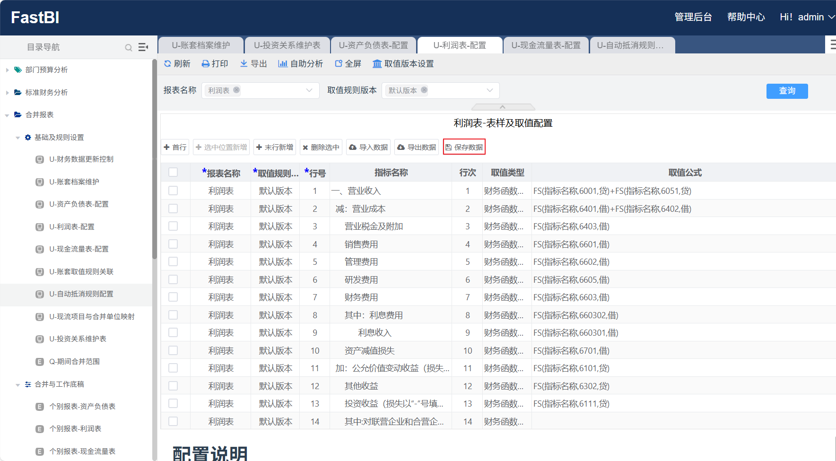Screen dimensions: 836x461
Task: Click search icon in directory navigation
Action: tap(128, 47)
